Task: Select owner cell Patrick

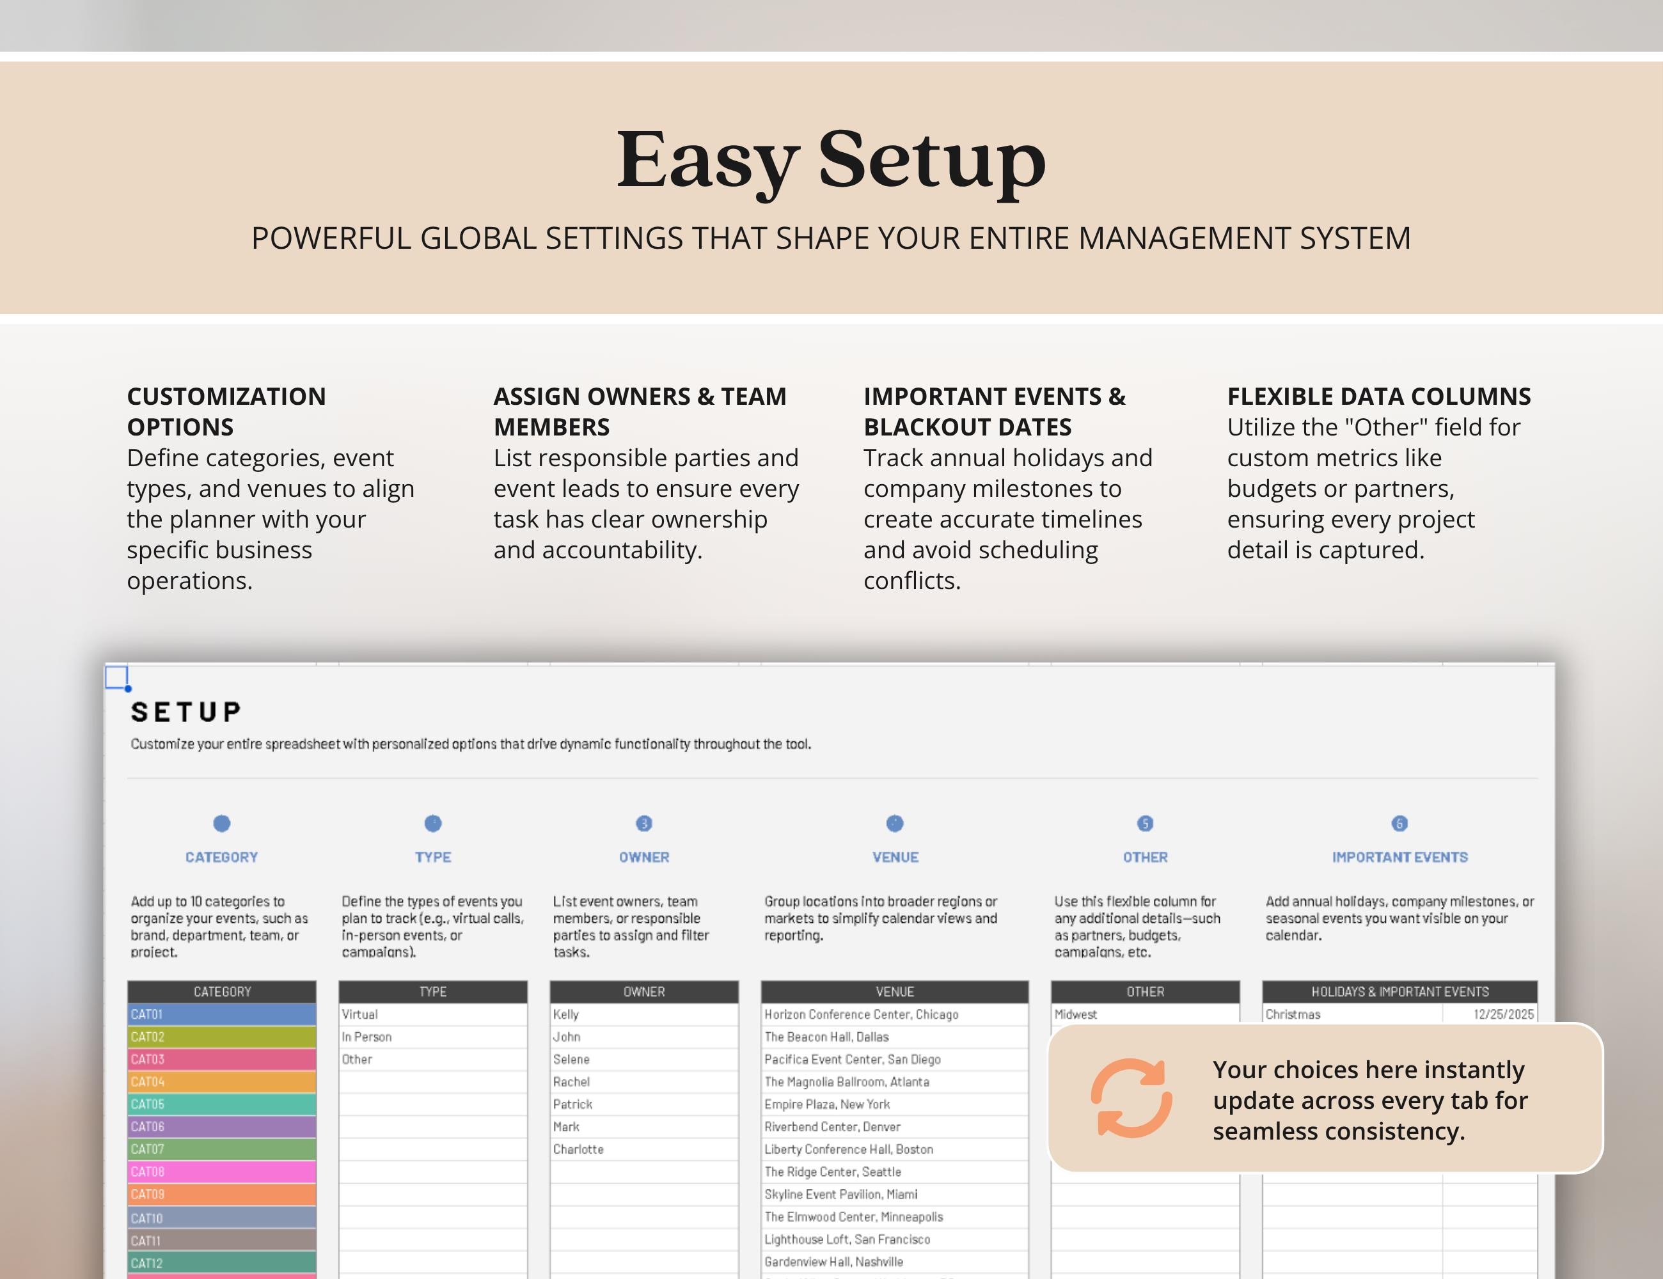Action: [644, 1104]
